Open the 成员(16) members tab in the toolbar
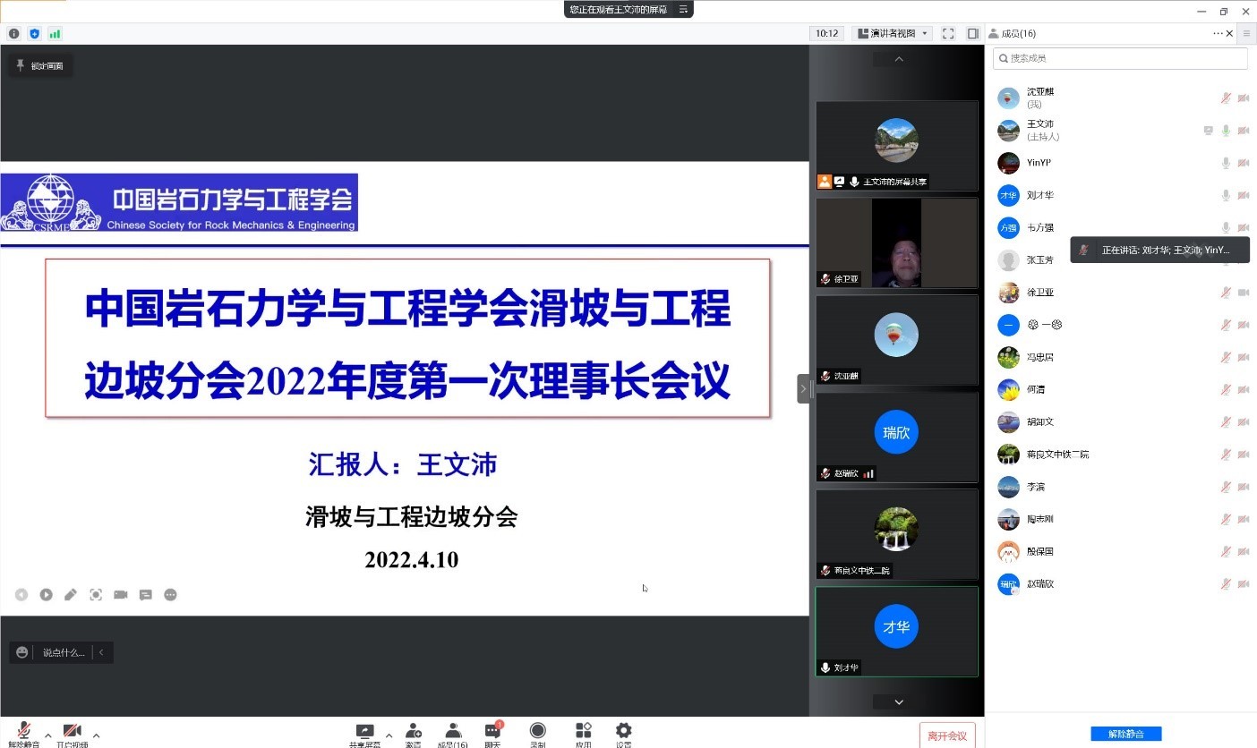Image resolution: width=1257 pixels, height=748 pixels. [452, 733]
